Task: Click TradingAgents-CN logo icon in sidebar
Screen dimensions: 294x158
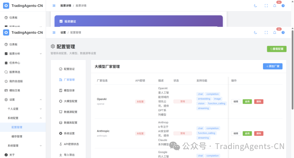Action: (x=6, y=32)
